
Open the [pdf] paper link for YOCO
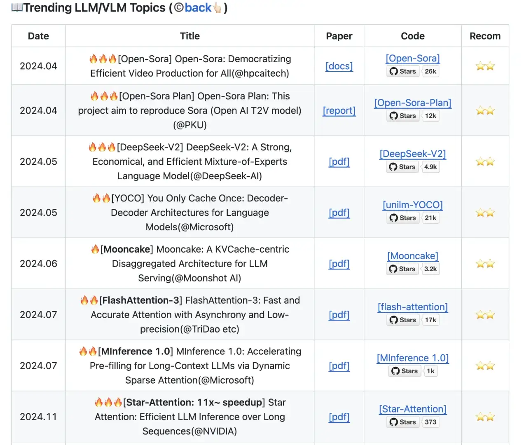click(339, 213)
